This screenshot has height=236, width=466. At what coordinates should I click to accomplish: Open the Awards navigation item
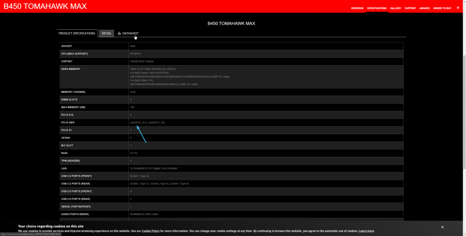425,8
